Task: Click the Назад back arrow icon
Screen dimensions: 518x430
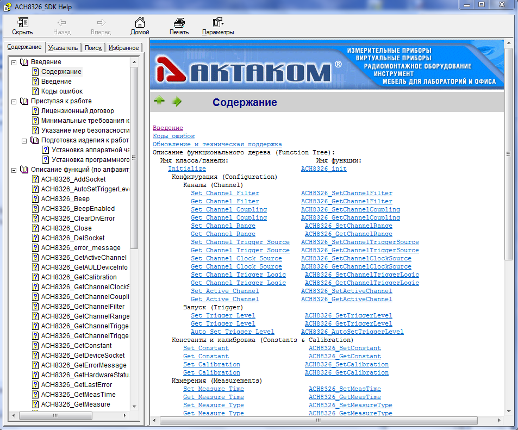Action: [x=62, y=22]
